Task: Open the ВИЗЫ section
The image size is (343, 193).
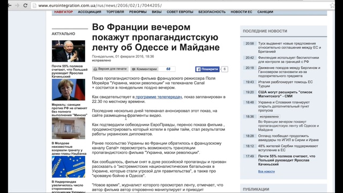Action: (156, 12)
